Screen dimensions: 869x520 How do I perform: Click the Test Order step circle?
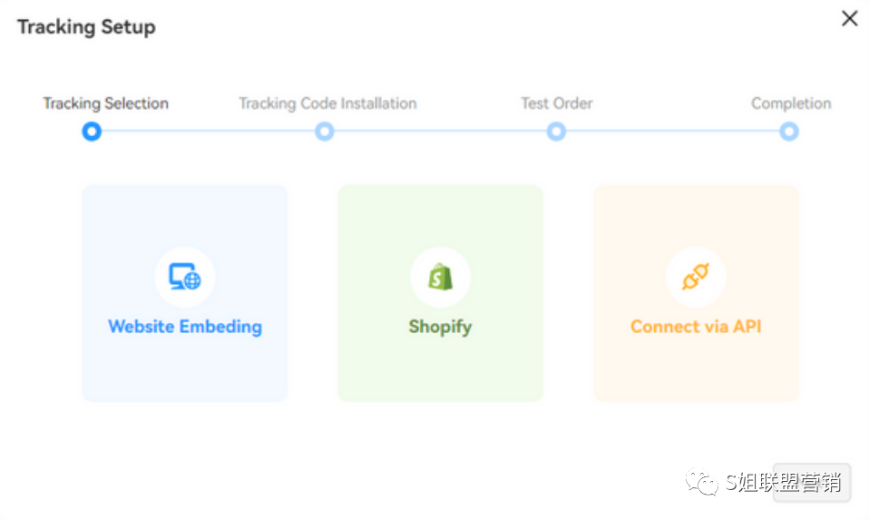[556, 132]
